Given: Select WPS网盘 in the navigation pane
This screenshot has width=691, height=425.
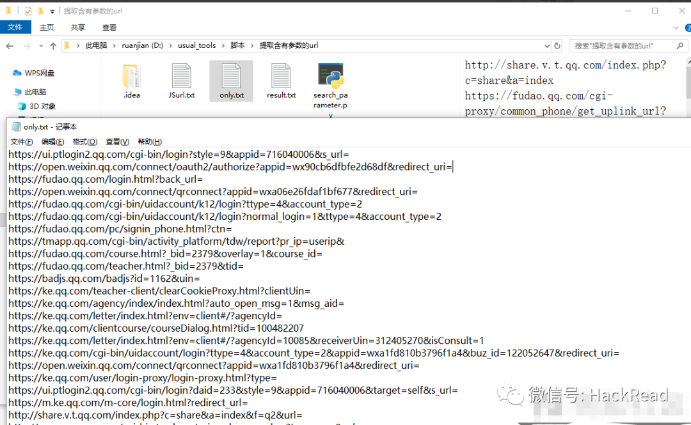Looking at the screenshot, I should click(33, 73).
